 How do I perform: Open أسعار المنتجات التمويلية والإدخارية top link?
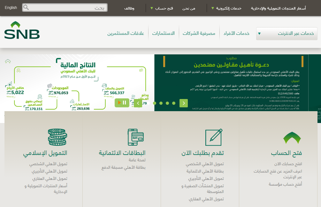(279, 8)
